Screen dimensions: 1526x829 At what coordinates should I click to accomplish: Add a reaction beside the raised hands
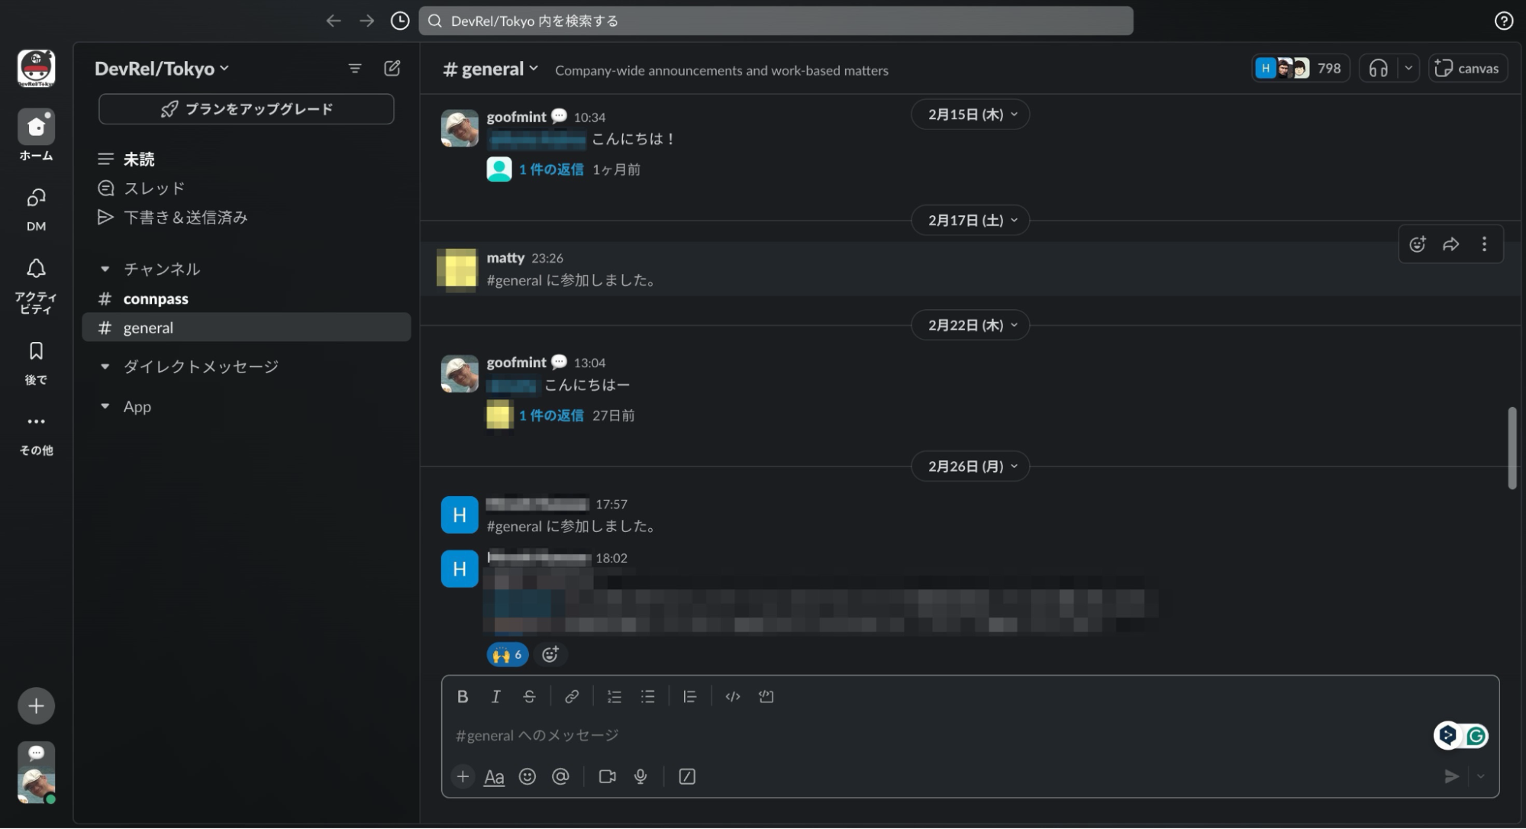point(550,655)
